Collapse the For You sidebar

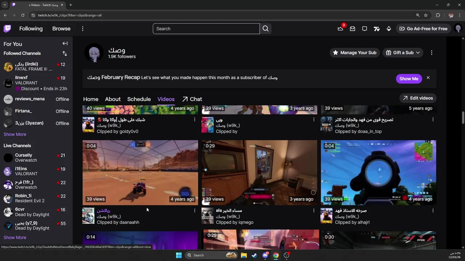tap(65, 43)
